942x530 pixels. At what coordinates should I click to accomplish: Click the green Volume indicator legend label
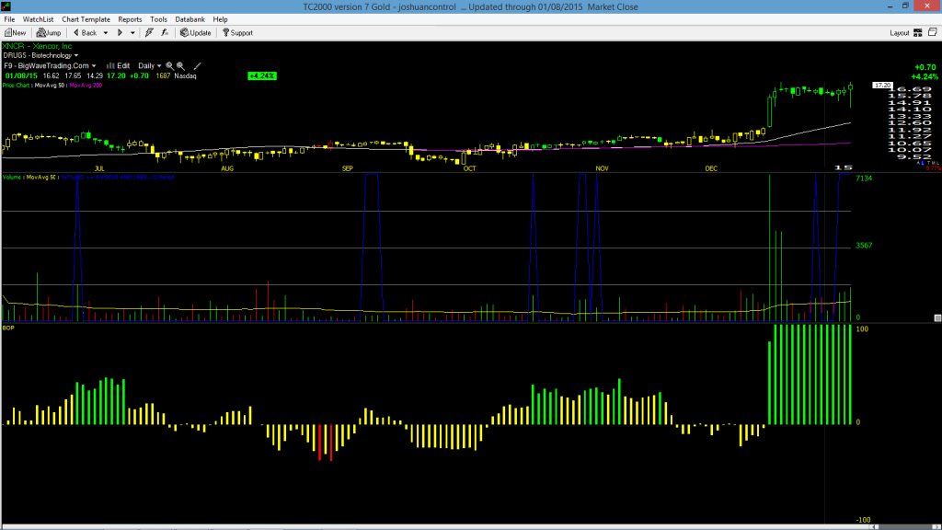click(x=11, y=178)
